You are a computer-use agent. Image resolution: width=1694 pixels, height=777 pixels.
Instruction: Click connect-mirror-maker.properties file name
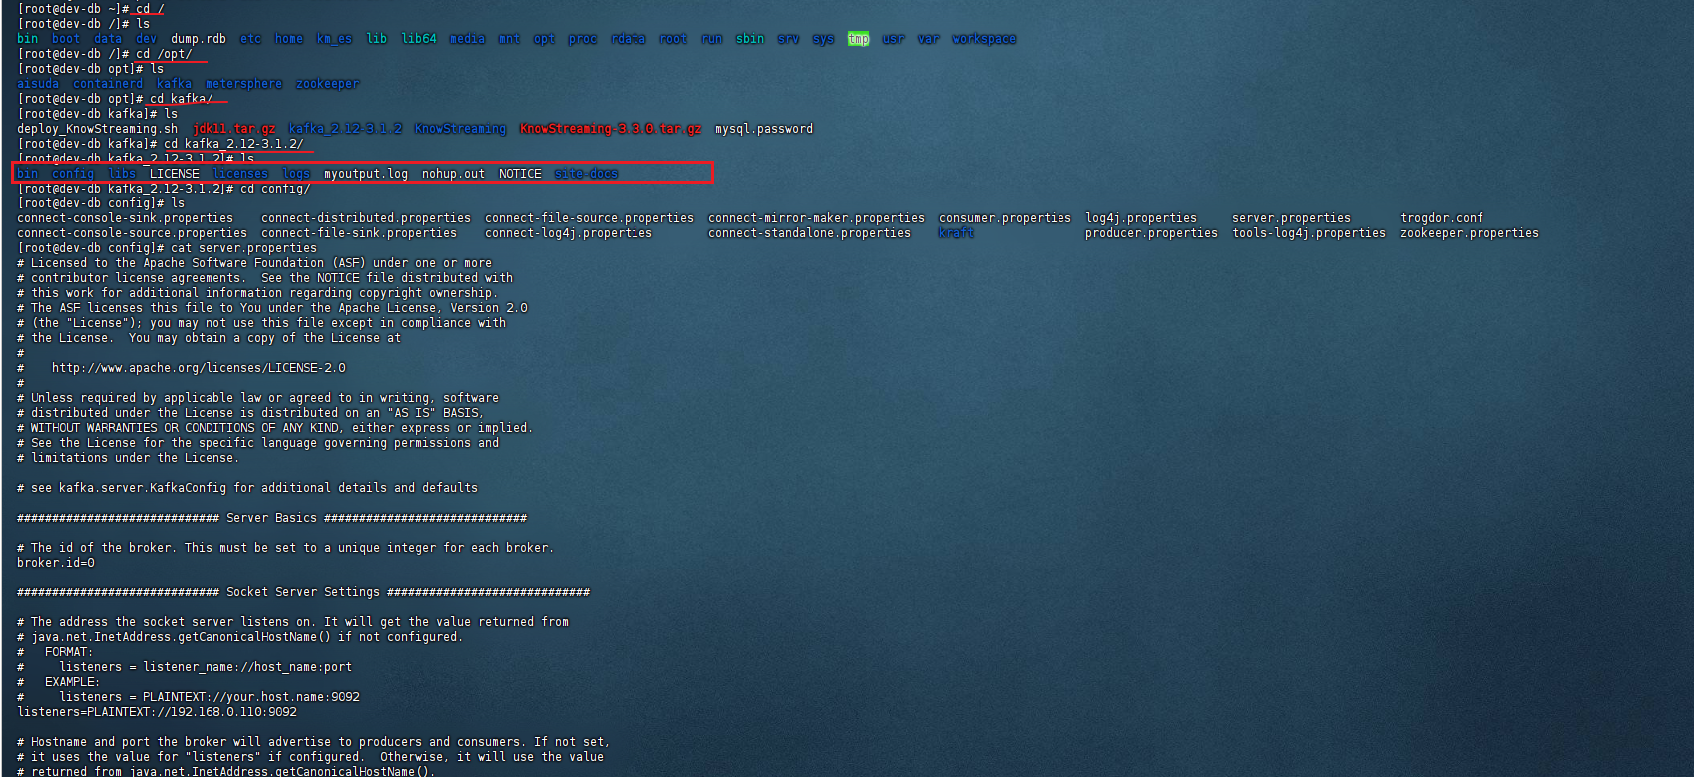click(x=817, y=218)
